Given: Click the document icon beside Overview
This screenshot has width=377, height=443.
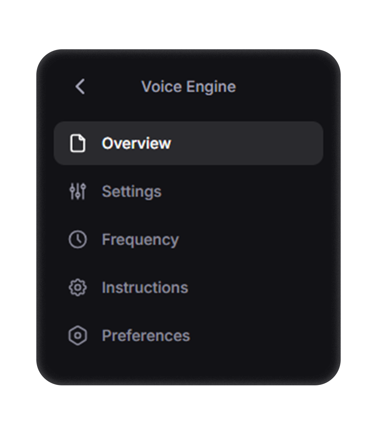Looking at the screenshot, I should coord(77,143).
